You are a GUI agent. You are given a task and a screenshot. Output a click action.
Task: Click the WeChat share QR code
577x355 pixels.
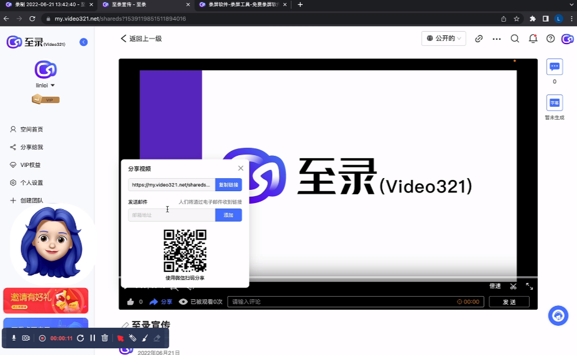[185, 251]
